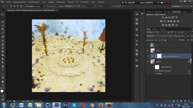Open the blend mode dropdown

click(159, 36)
